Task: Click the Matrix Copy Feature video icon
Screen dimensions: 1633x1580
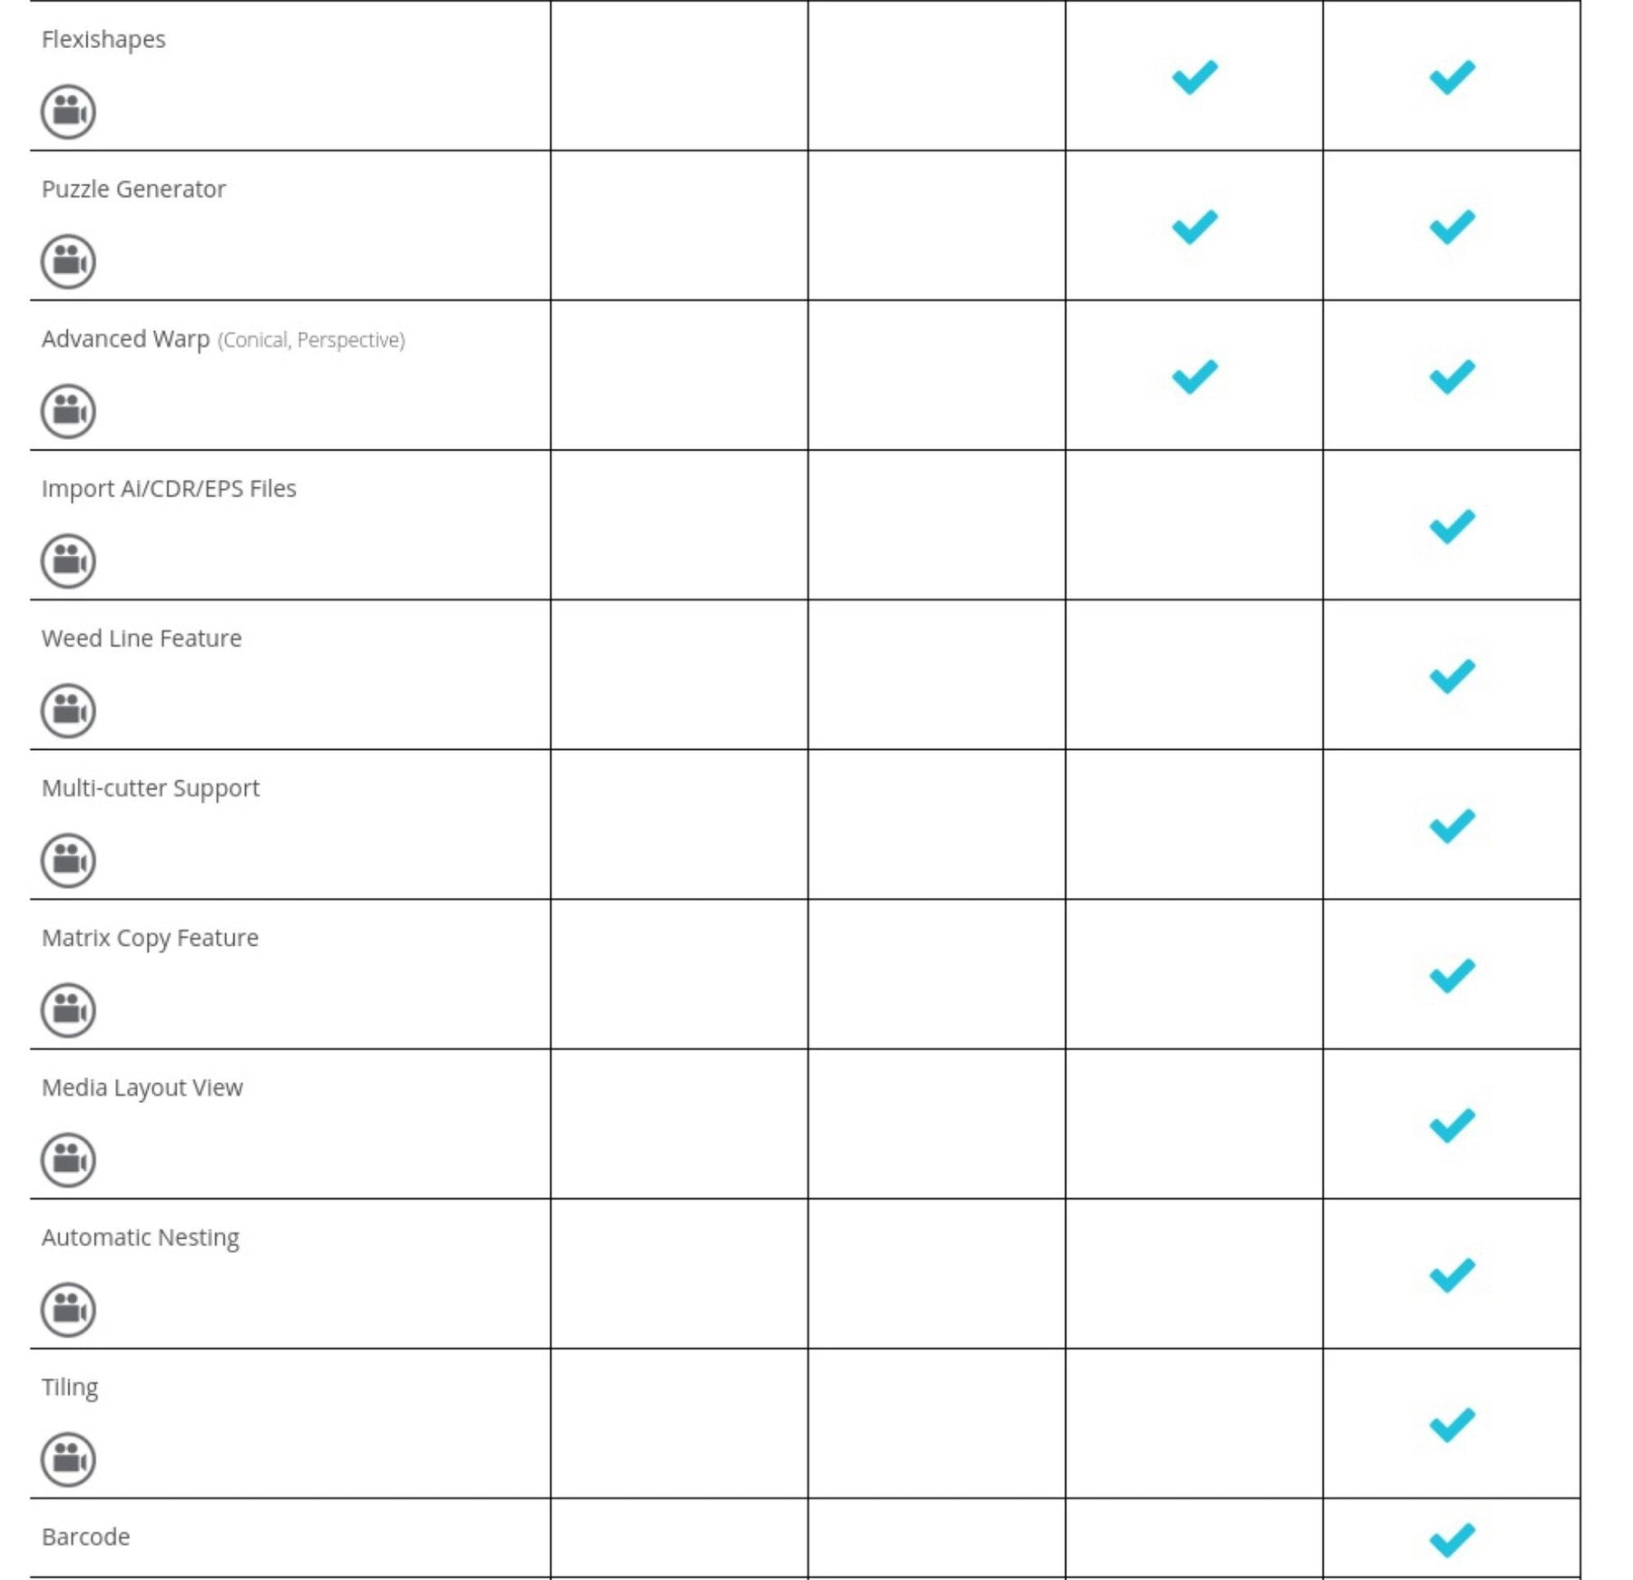Action: (x=68, y=1010)
